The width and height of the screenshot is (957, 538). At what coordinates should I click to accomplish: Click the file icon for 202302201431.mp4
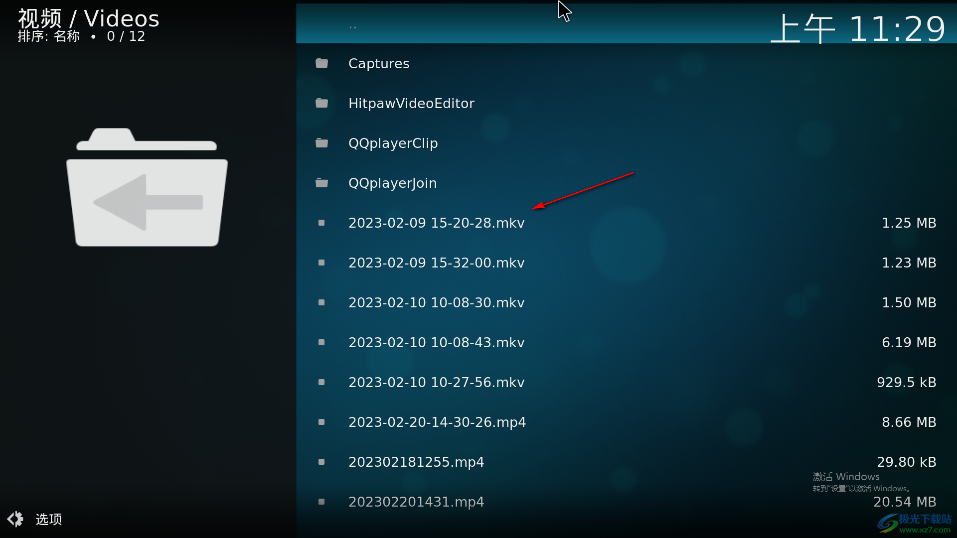(x=321, y=502)
